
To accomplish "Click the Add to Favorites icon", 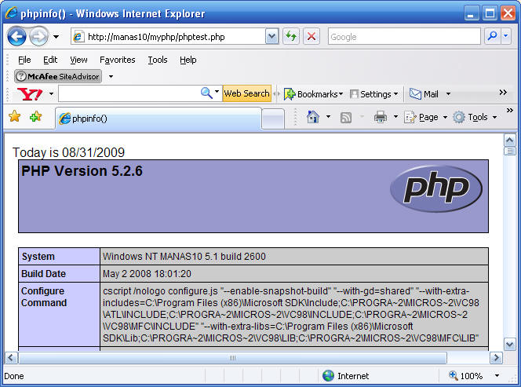I will point(35,116).
